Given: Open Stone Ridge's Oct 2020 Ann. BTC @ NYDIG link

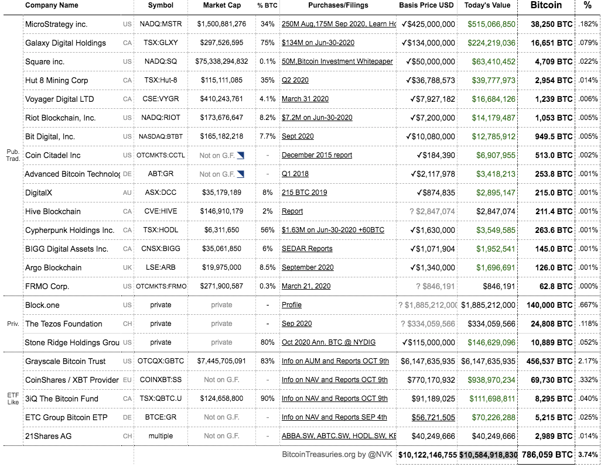Looking at the screenshot, I should (329, 342).
